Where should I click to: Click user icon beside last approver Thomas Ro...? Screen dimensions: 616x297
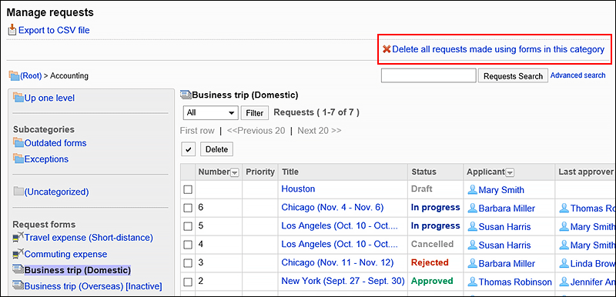point(564,209)
